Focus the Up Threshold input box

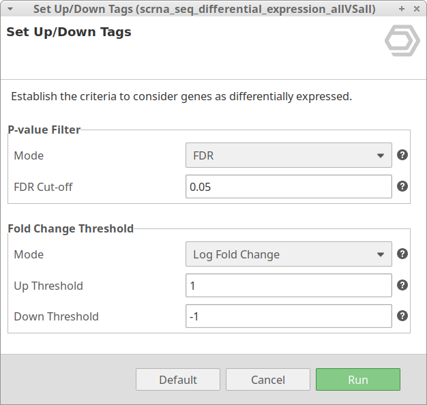(289, 286)
